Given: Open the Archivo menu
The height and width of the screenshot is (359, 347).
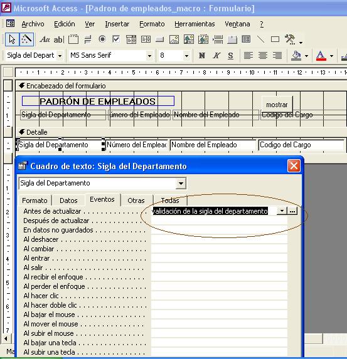Looking at the screenshot, I should pos(33,24).
